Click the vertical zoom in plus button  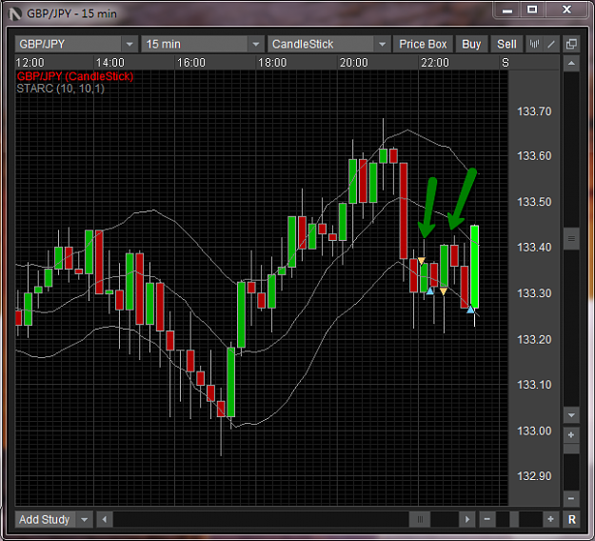point(571,435)
